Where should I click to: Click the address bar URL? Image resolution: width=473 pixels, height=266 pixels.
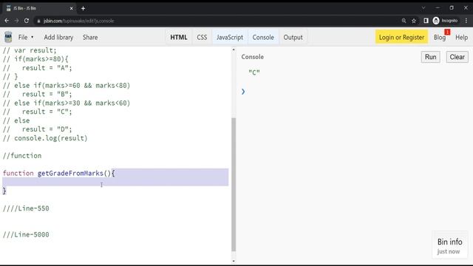pyautogui.click(x=78, y=21)
